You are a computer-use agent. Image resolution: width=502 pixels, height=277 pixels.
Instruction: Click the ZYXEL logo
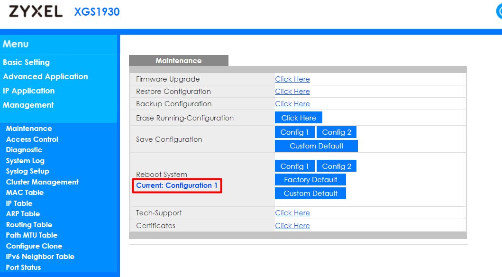[x=36, y=11]
